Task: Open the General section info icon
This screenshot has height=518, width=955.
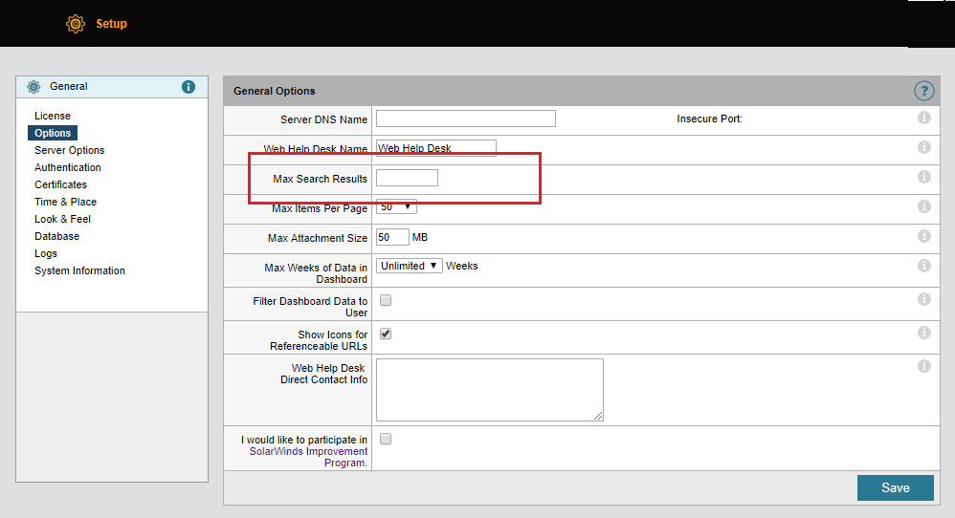Action: pos(189,87)
